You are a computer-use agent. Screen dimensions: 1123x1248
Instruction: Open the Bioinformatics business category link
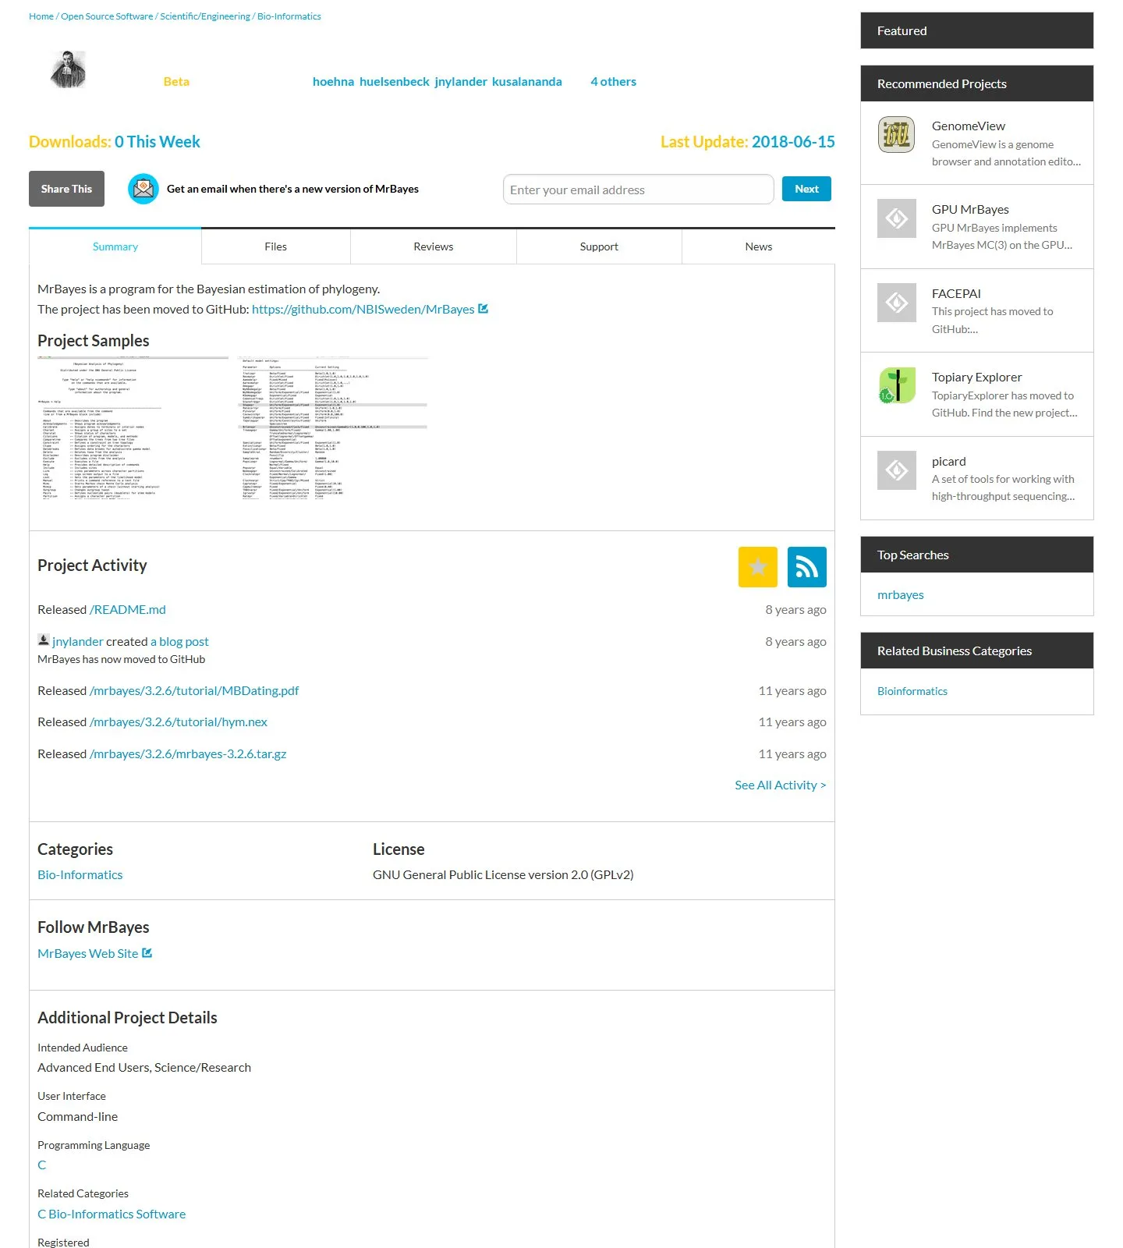912,692
